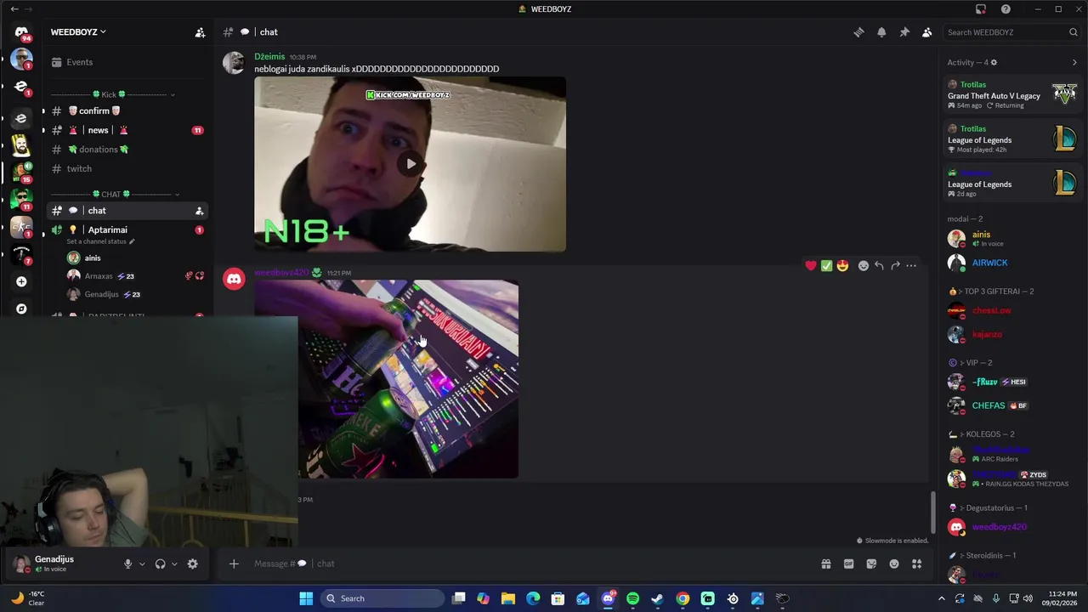Open More options on message
Screen dimensions: 1088x612
(x=911, y=266)
